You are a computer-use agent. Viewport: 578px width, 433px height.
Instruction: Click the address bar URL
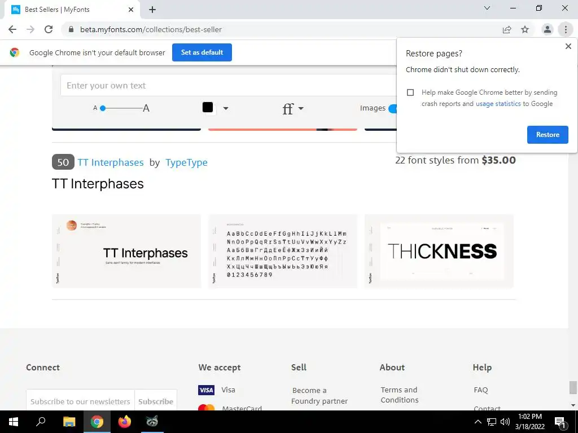tap(151, 29)
